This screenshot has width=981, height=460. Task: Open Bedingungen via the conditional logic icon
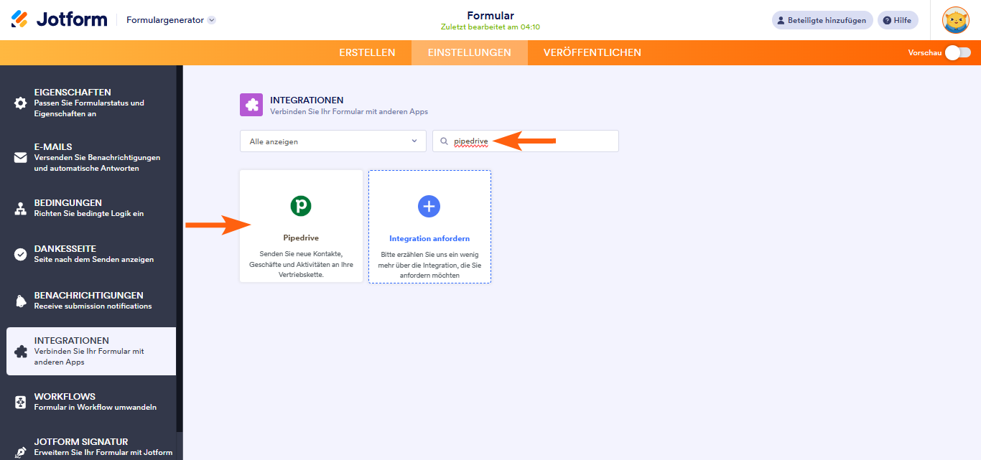click(21, 207)
